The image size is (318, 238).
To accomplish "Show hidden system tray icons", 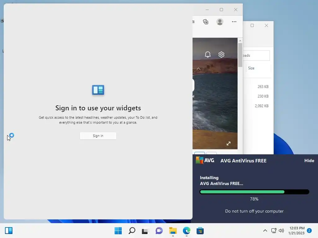I will 265,231.
